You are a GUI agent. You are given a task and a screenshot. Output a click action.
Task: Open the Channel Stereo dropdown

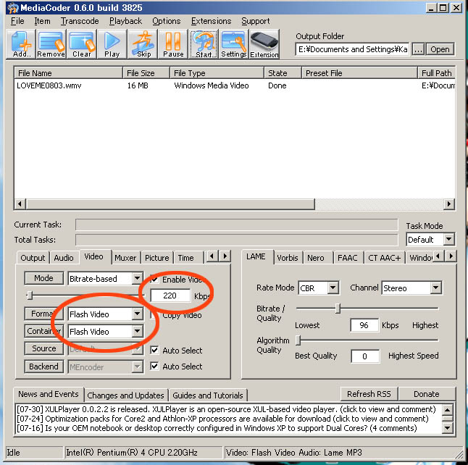pyautogui.click(x=436, y=288)
